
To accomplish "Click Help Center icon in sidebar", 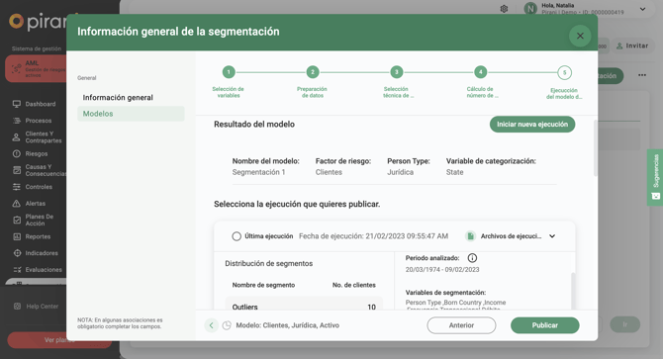I will (17, 307).
